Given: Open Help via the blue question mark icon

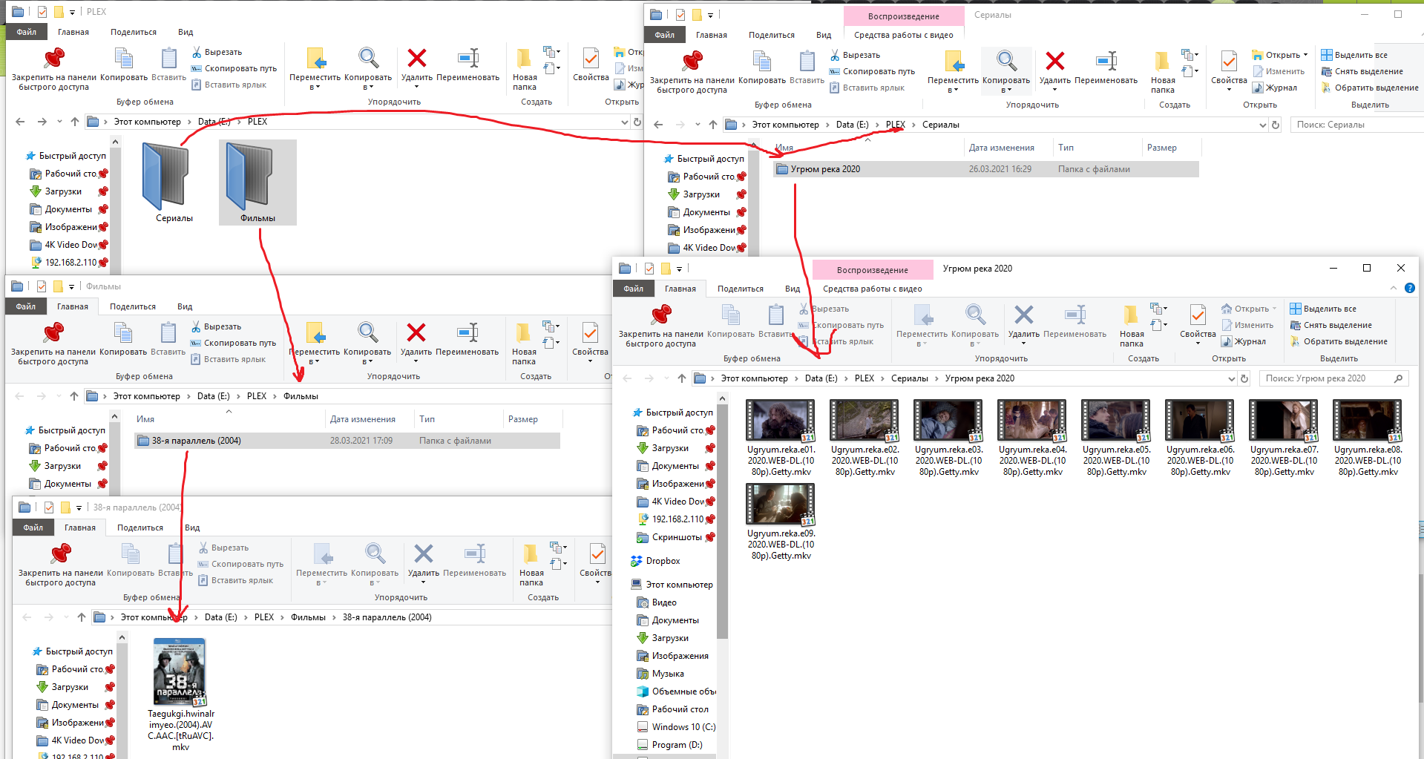Looking at the screenshot, I should 1410,288.
